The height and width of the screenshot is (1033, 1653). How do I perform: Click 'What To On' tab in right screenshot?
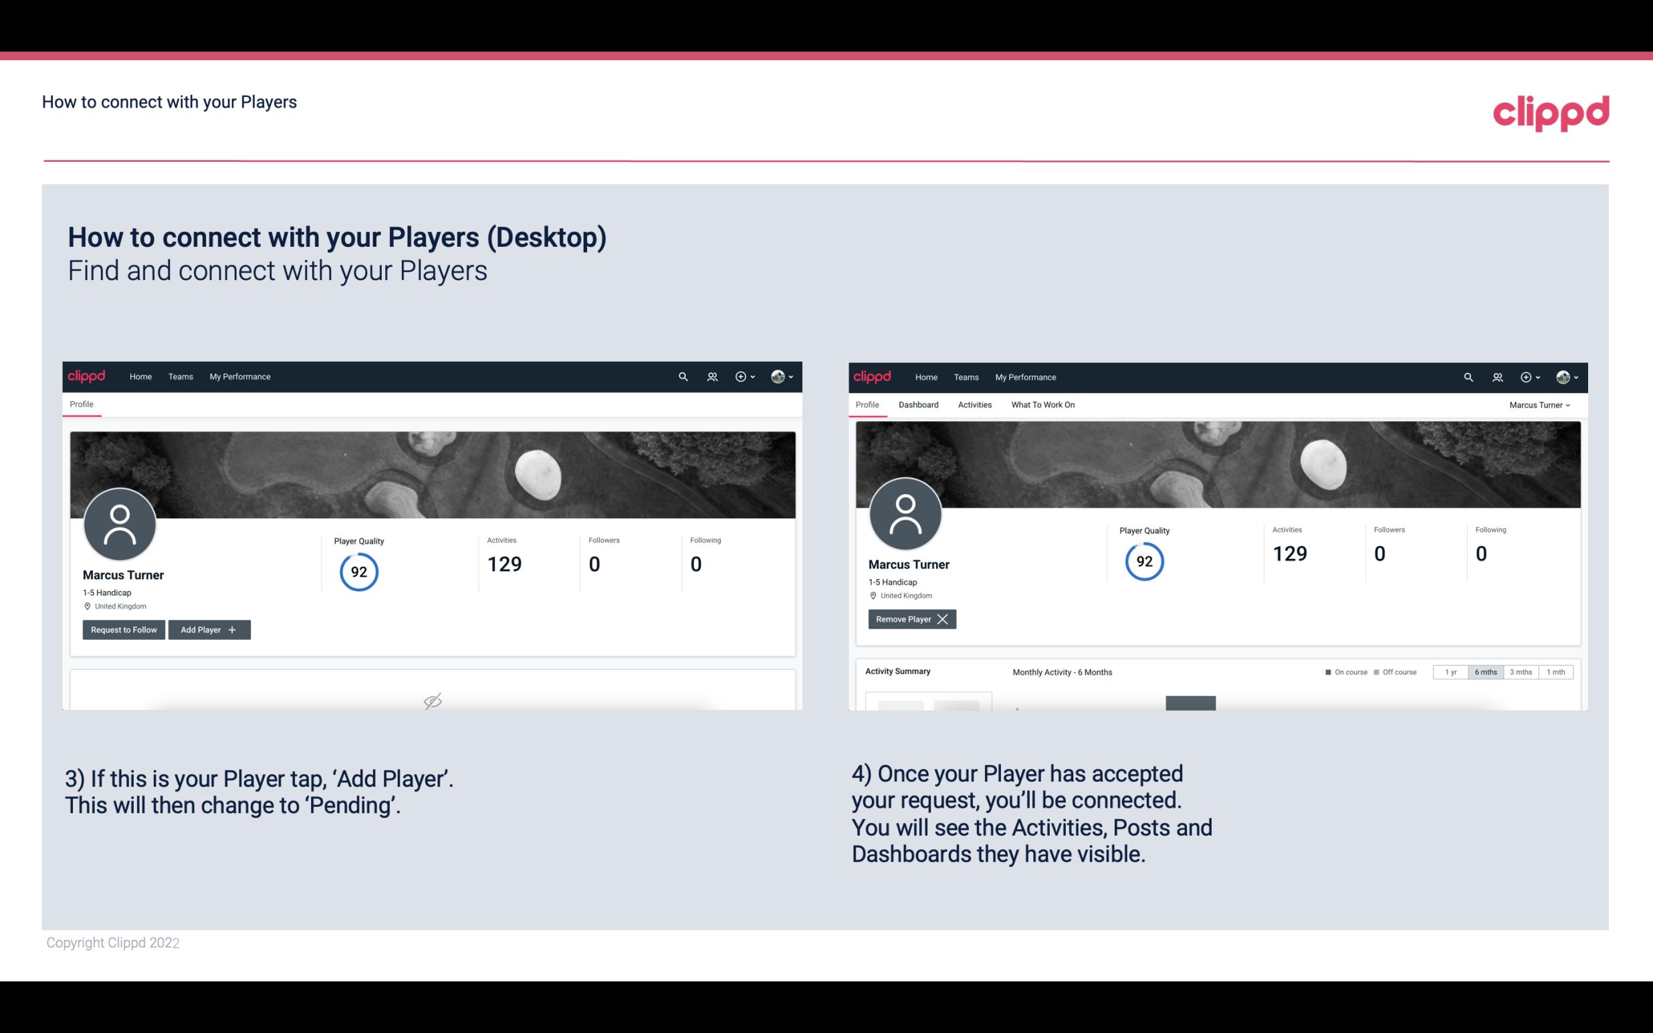pos(1042,405)
